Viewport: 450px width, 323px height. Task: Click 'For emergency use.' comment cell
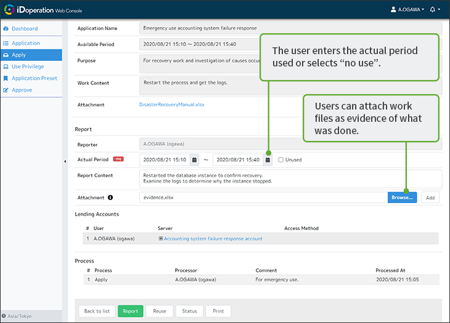point(277,280)
